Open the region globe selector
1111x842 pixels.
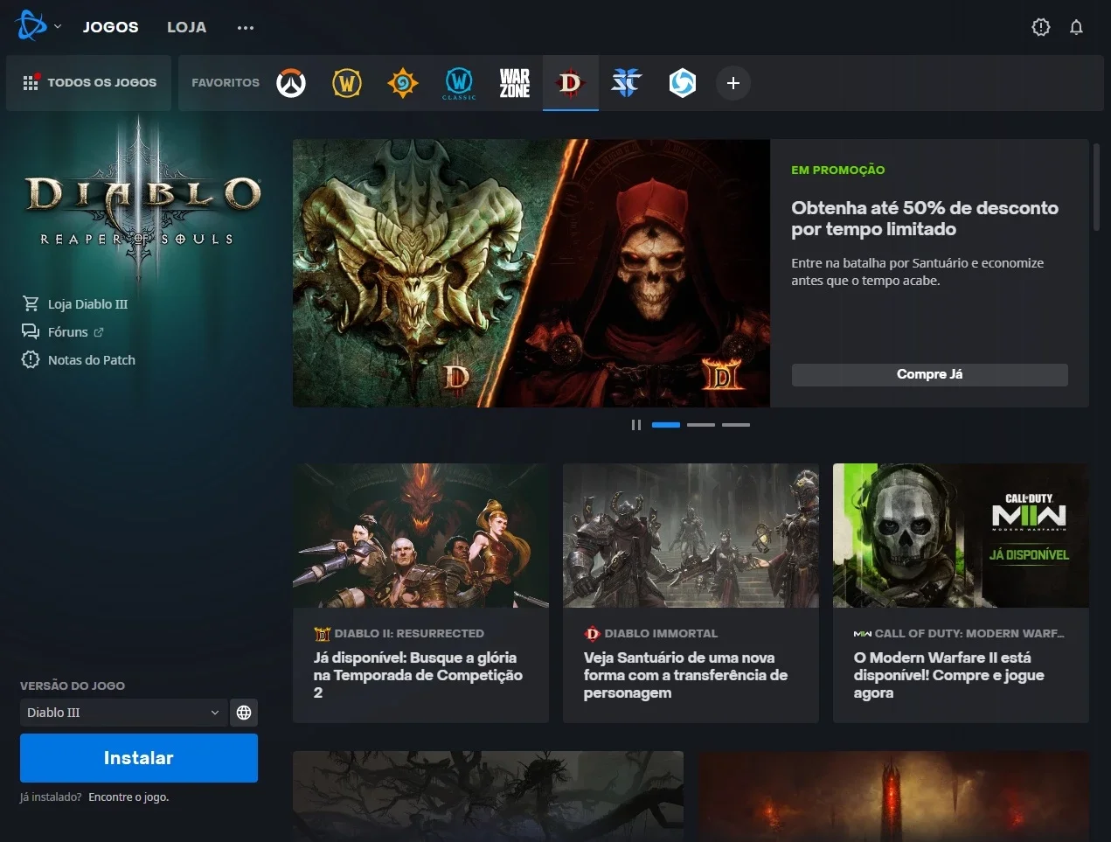point(244,713)
